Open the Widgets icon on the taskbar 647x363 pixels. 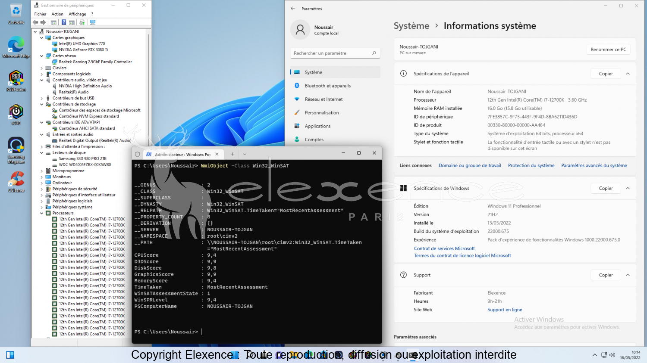[x=10, y=355]
